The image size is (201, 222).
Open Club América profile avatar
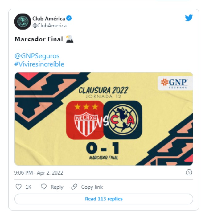pos(23,22)
